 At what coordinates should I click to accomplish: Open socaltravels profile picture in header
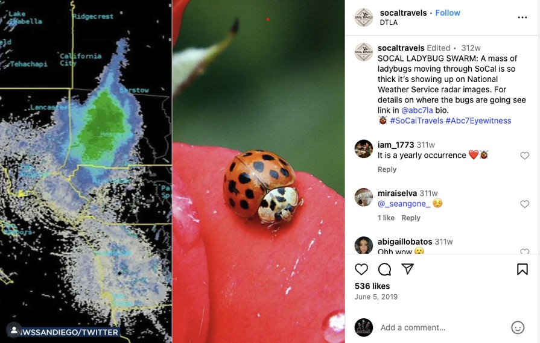[364, 17]
